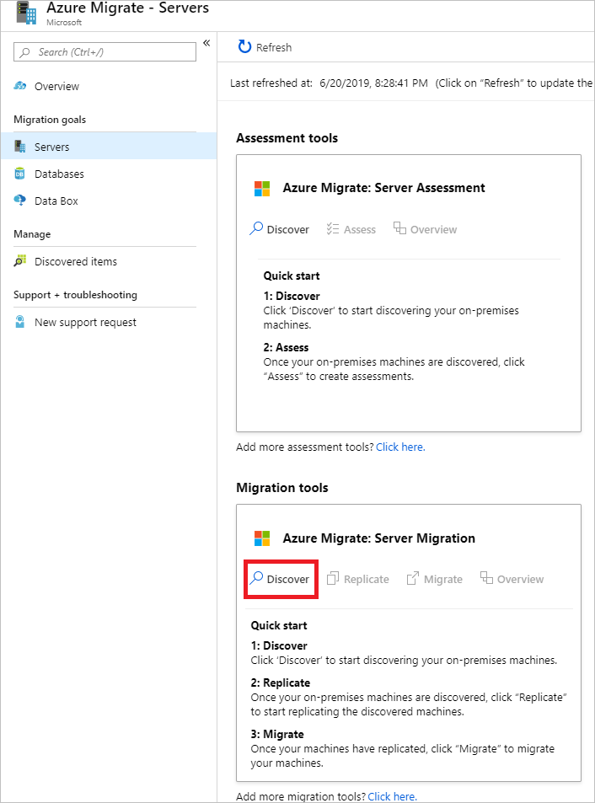Click the Refresh icon above the page
This screenshot has height=803, width=595.
pos(244,47)
